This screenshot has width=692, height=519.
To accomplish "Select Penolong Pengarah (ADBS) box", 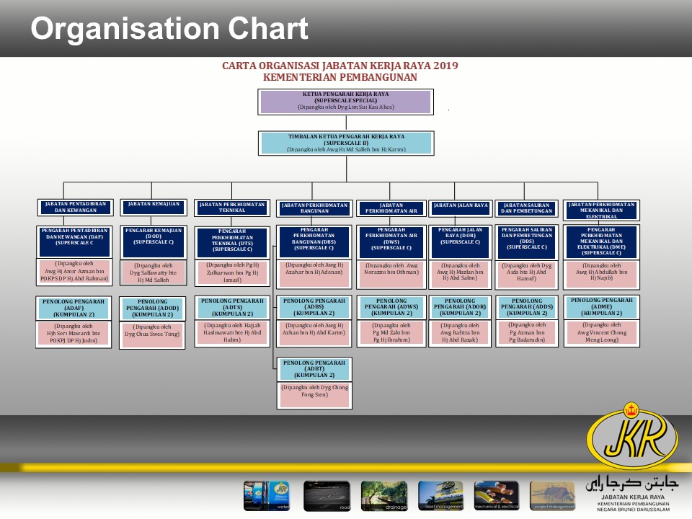I will coord(314,308).
